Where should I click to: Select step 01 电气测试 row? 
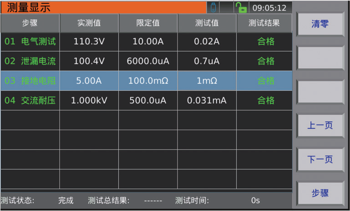point(30,41)
